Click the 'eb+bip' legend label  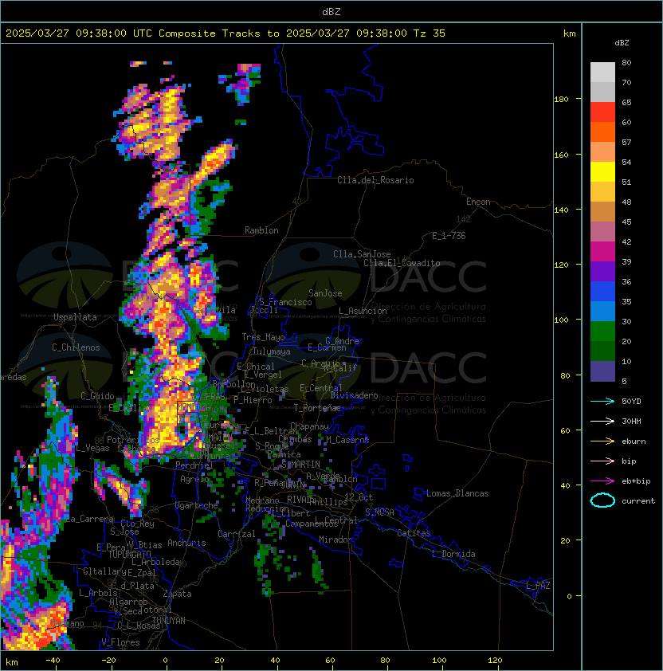pos(636,481)
